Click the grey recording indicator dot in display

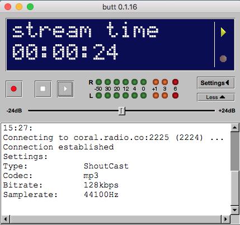point(223,59)
